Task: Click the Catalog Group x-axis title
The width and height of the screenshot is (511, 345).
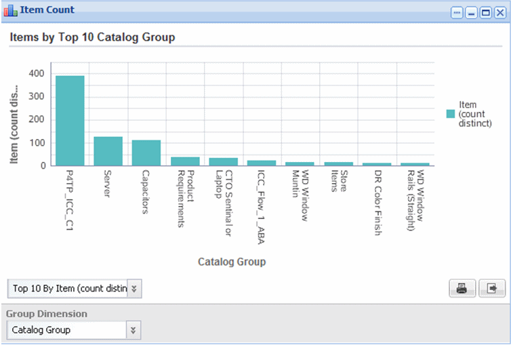Action: tap(232, 262)
